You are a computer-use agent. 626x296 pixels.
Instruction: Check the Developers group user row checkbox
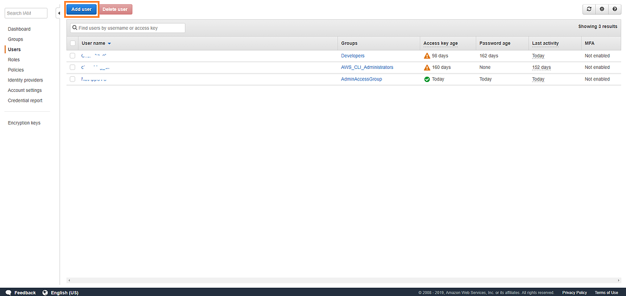point(73,55)
